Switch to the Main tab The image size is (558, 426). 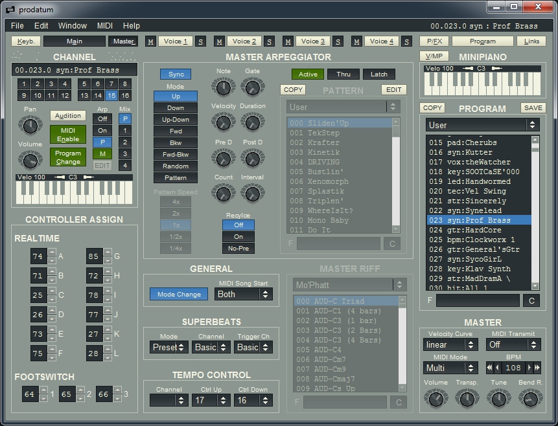[x=75, y=41]
